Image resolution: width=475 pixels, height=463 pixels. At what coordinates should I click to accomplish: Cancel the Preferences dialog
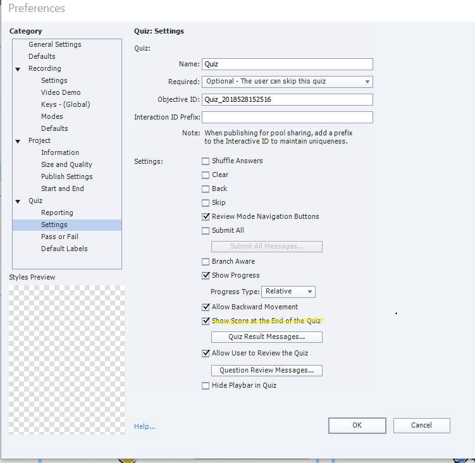pos(421,426)
